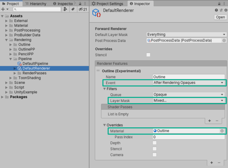Viewport: 228px width, 168px height.
Task: Click the lock icon in Project panel
Action: (80, 4)
